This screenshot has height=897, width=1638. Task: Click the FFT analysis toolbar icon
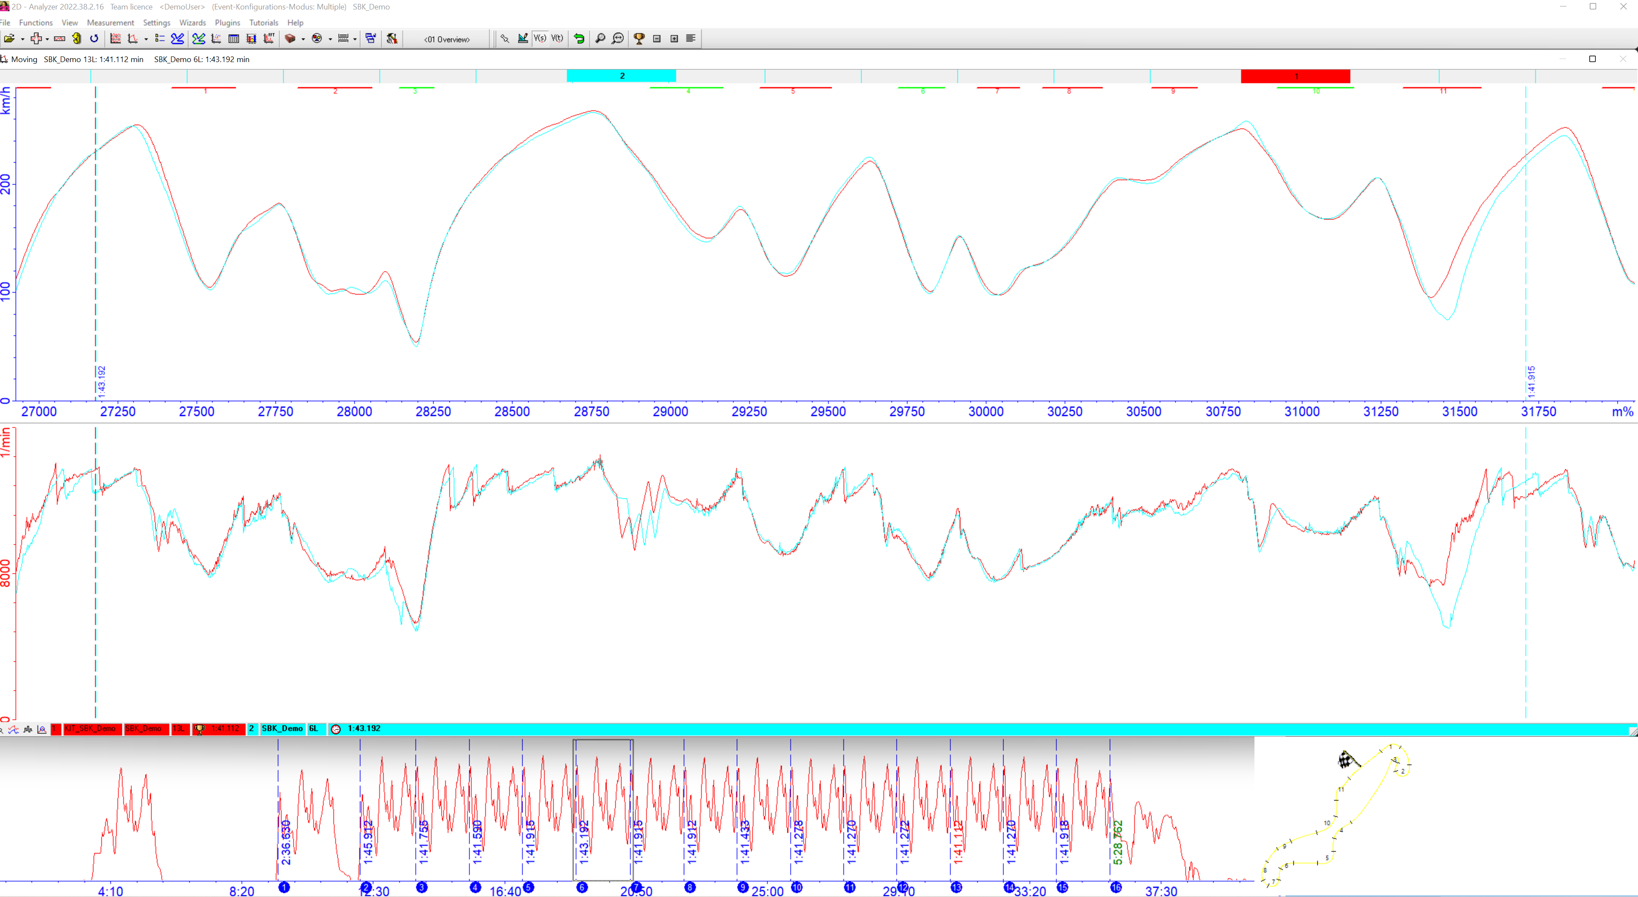click(269, 39)
